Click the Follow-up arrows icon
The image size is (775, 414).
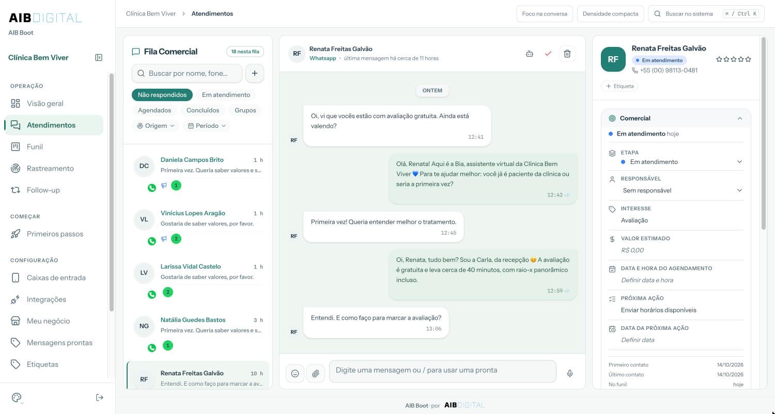tap(16, 190)
